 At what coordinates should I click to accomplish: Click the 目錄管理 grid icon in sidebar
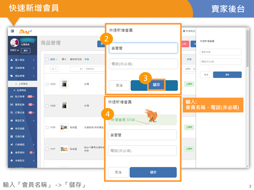tap(12, 68)
